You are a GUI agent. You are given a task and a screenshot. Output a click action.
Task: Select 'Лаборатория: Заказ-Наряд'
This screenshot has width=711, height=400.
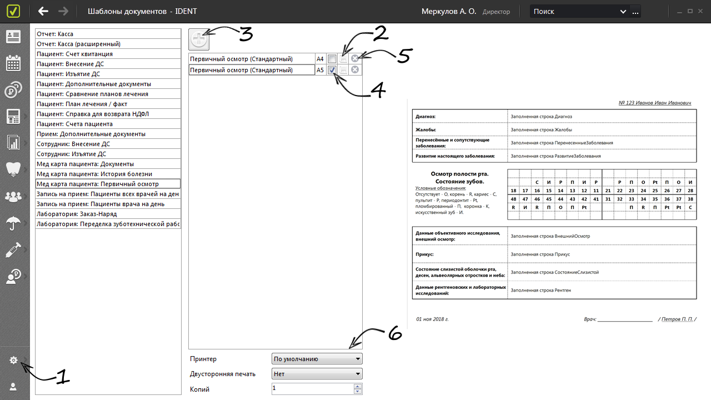pyautogui.click(x=108, y=214)
